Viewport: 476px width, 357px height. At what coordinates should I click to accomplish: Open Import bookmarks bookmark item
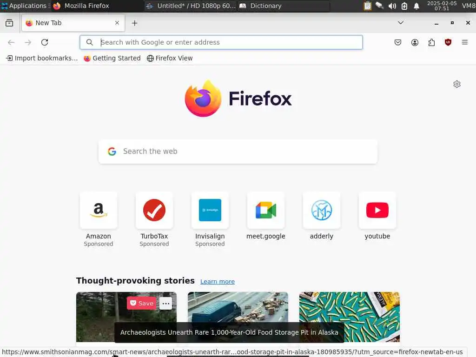point(42,58)
